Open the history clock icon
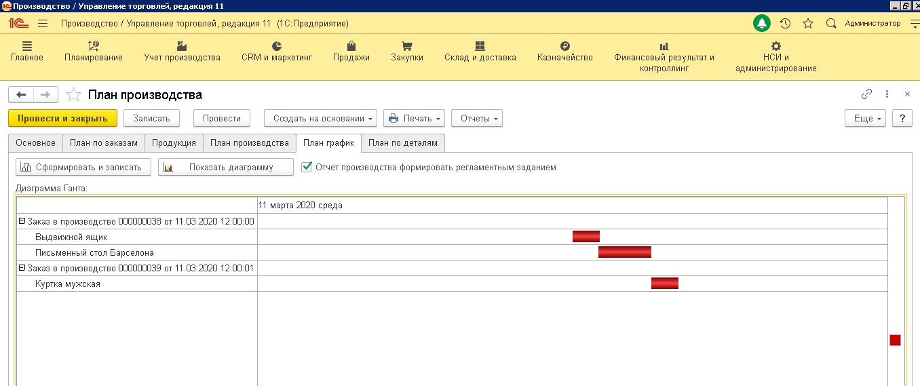Image resolution: width=920 pixels, height=386 pixels. (x=785, y=24)
